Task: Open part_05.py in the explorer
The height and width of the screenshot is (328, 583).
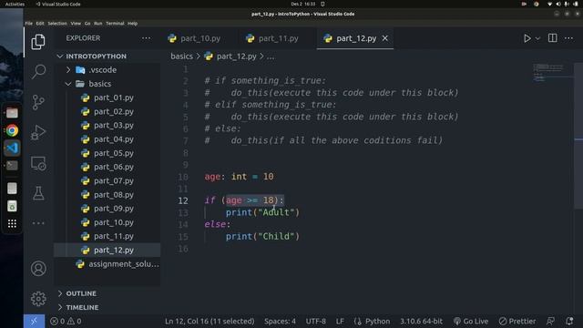Action: pyautogui.click(x=113, y=153)
